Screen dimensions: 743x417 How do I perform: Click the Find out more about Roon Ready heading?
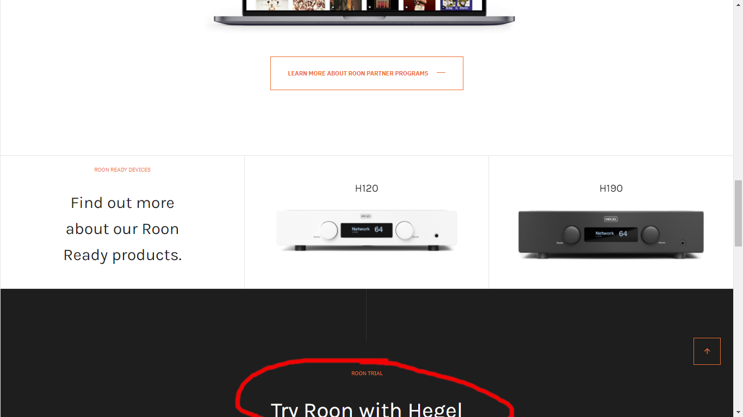(x=122, y=229)
